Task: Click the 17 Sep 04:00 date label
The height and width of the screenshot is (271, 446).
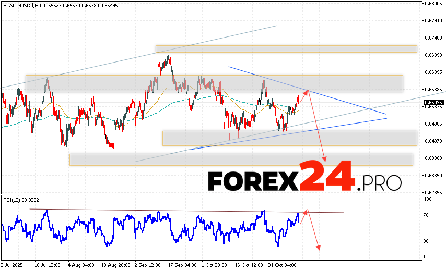Action: pos(183,265)
